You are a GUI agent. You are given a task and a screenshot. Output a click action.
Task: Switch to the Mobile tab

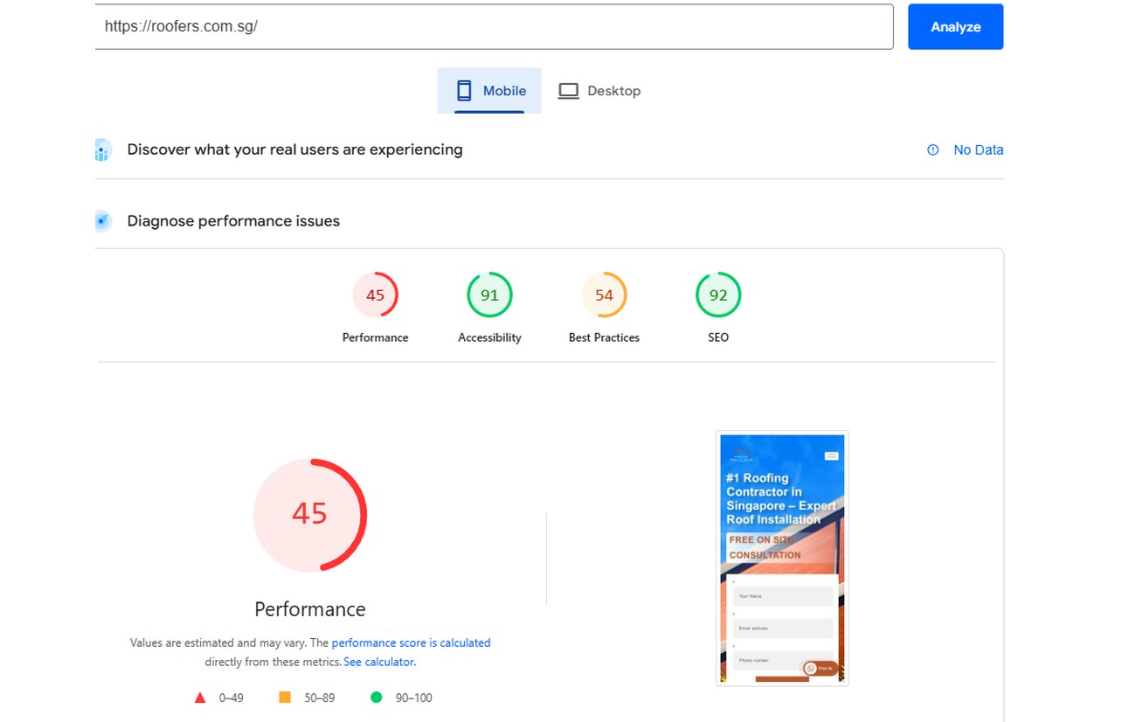tap(489, 91)
